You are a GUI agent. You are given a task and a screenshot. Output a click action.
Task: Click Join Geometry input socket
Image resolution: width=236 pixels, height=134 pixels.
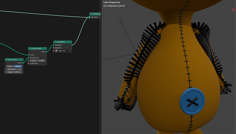click(90, 17)
